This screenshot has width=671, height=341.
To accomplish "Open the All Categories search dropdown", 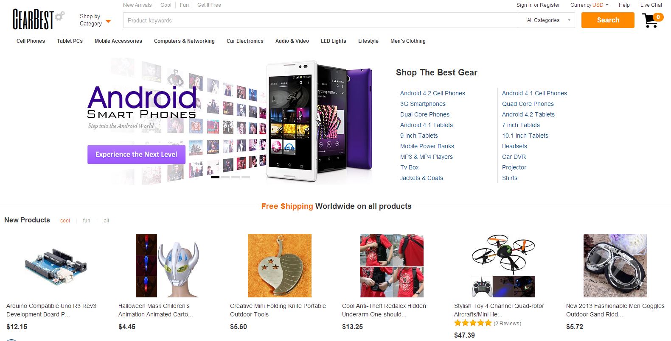I will tap(546, 20).
